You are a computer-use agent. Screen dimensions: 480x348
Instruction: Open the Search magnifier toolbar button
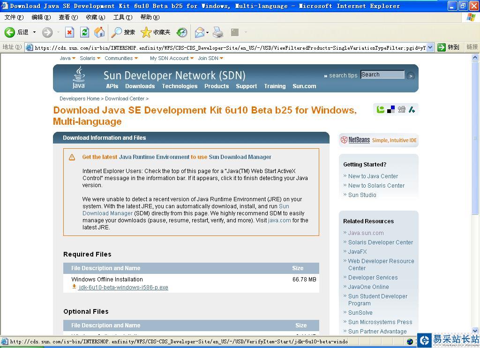[123, 32]
